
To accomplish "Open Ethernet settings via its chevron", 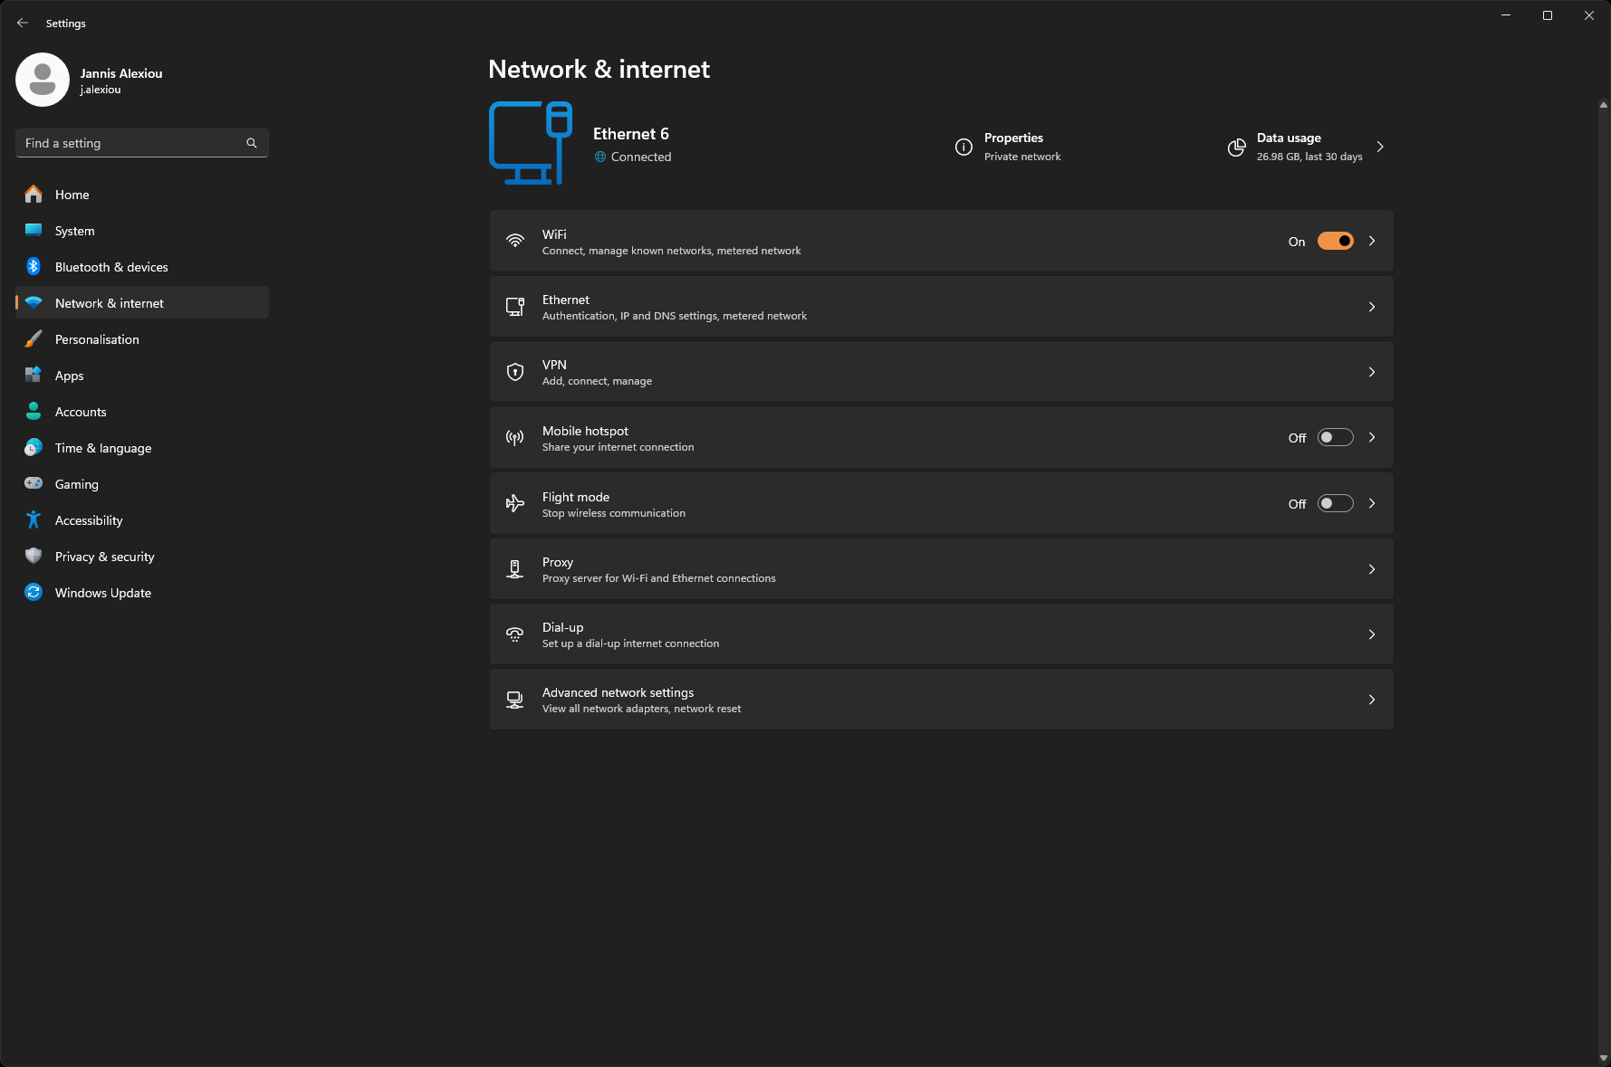I will coord(1372,307).
